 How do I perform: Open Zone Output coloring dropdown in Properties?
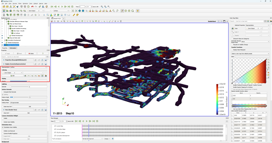click(x=12, y=73)
